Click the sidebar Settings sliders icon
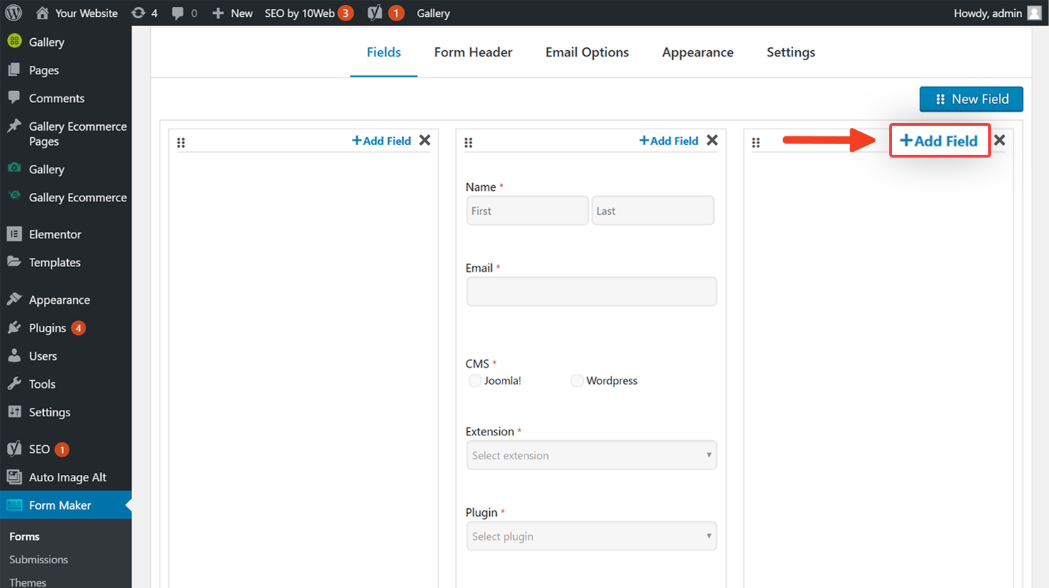Image resolution: width=1049 pixels, height=588 pixels. (x=14, y=411)
